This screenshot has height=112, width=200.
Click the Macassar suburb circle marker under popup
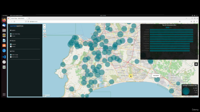[157, 80]
